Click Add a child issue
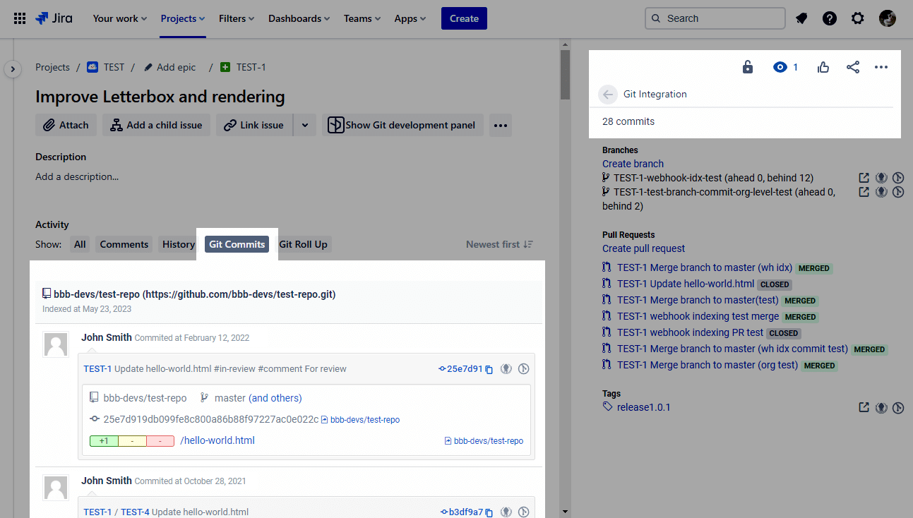913x518 pixels. coord(156,125)
